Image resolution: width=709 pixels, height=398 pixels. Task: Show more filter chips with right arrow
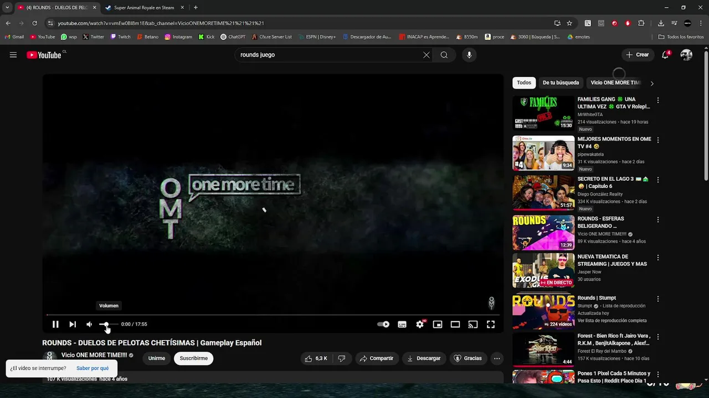[652, 83]
